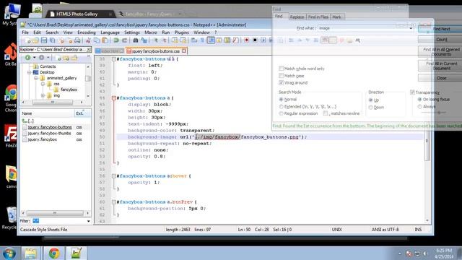Set search direction to Down
Viewport: 462px width, 260px height.
point(370,108)
